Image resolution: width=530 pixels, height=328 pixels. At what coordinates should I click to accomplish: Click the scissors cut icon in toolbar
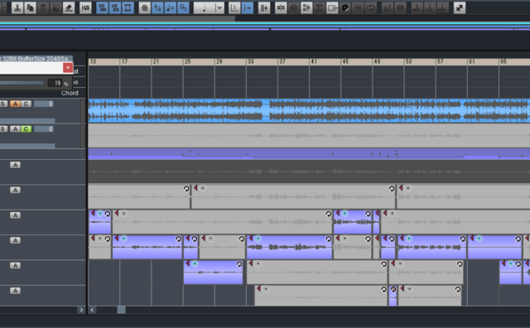coord(17,7)
